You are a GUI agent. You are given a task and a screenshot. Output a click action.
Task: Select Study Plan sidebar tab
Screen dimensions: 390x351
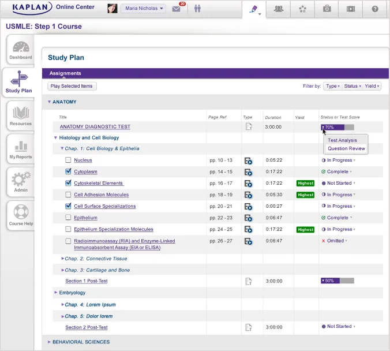(18, 83)
